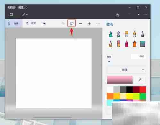
Task: Select the Eraser tool
Action: tap(118, 44)
